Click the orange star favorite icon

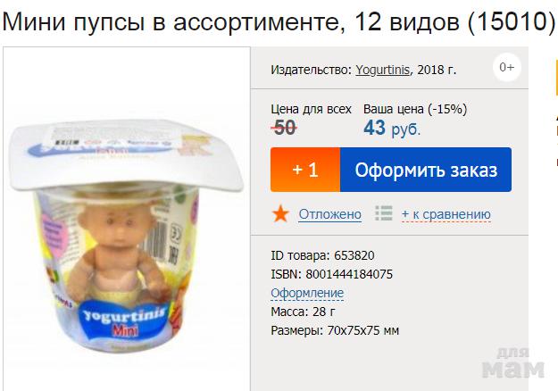pyautogui.click(x=280, y=214)
